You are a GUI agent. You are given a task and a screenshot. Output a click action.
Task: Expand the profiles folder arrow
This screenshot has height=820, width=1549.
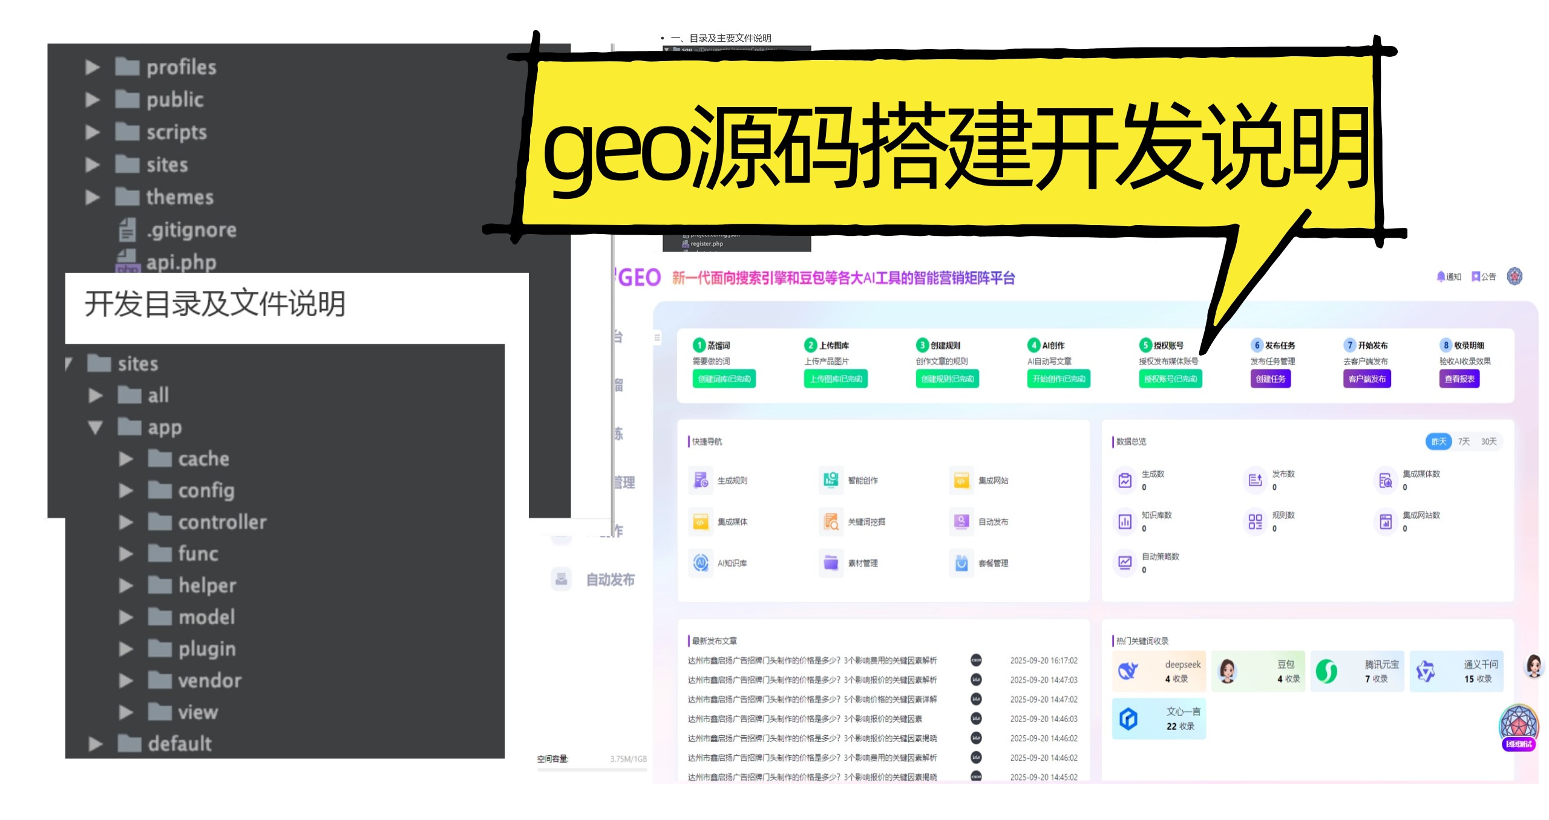(93, 67)
